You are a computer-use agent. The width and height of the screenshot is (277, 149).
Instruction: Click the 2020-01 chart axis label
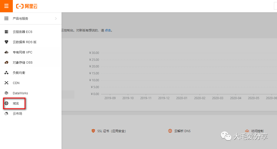coord(182,98)
